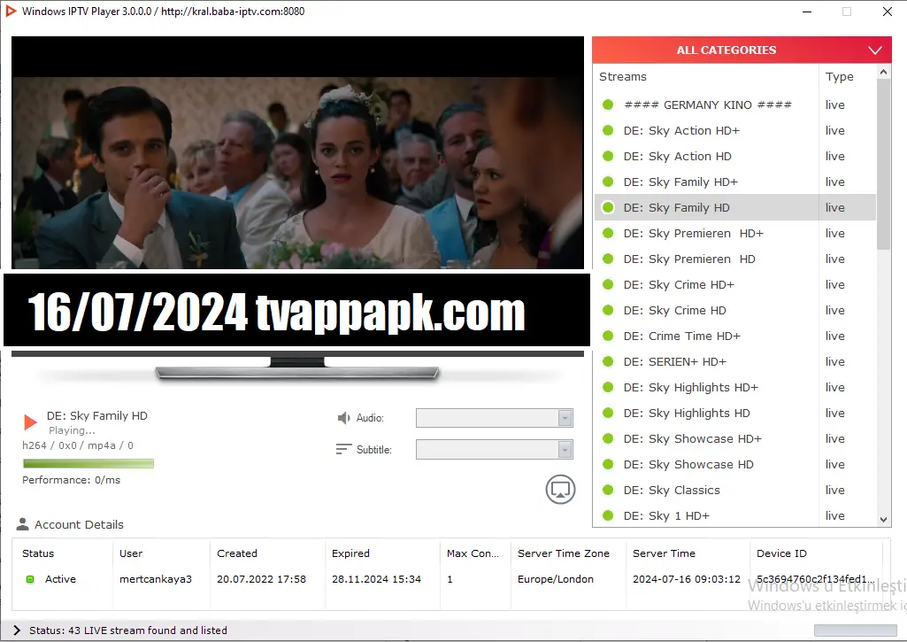This screenshot has height=642, width=907.
Task: Select the DE: Sky Action HD+ stream name
Action: [x=681, y=131]
